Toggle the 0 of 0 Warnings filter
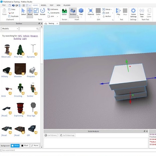 67,135
